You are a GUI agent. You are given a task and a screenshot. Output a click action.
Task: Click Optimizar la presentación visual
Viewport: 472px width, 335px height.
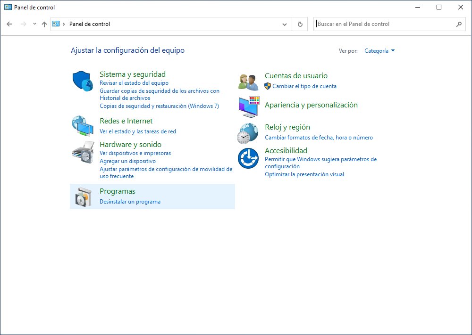304,174
